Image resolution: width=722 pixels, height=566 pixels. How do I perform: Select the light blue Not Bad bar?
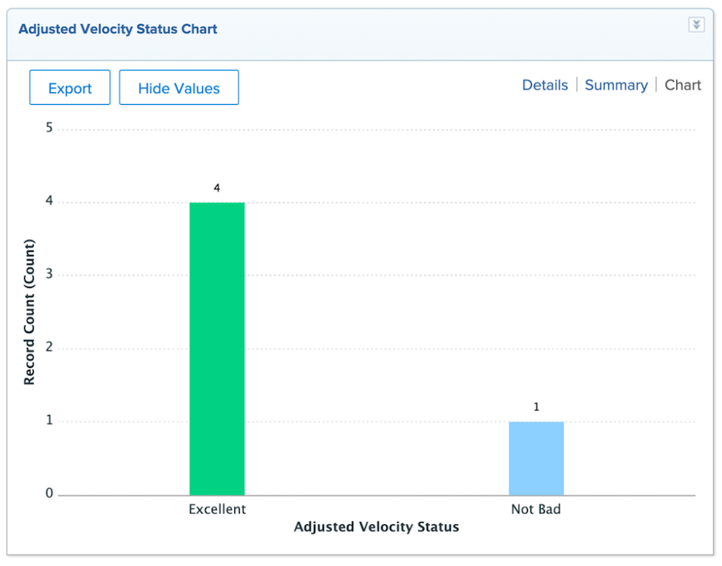pyautogui.click(x=536, y=458)
